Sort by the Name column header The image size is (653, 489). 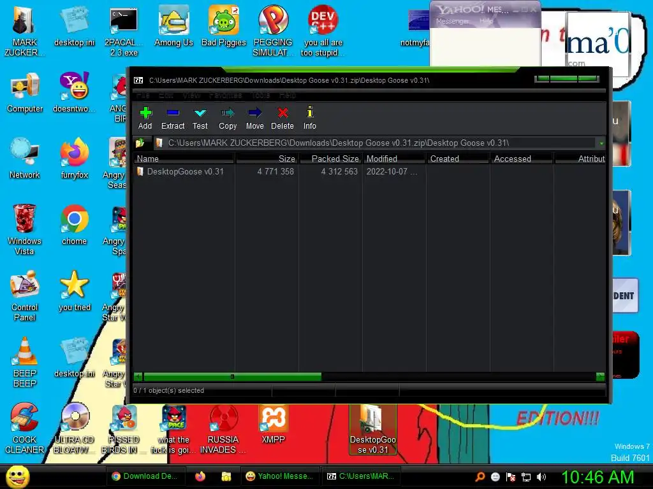(x=184, y=159)
